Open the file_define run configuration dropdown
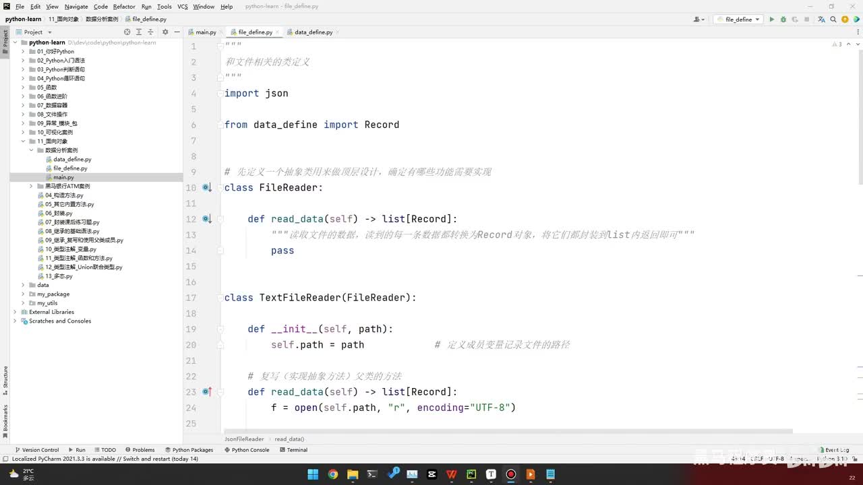863x485 pixels. [738, 20]
